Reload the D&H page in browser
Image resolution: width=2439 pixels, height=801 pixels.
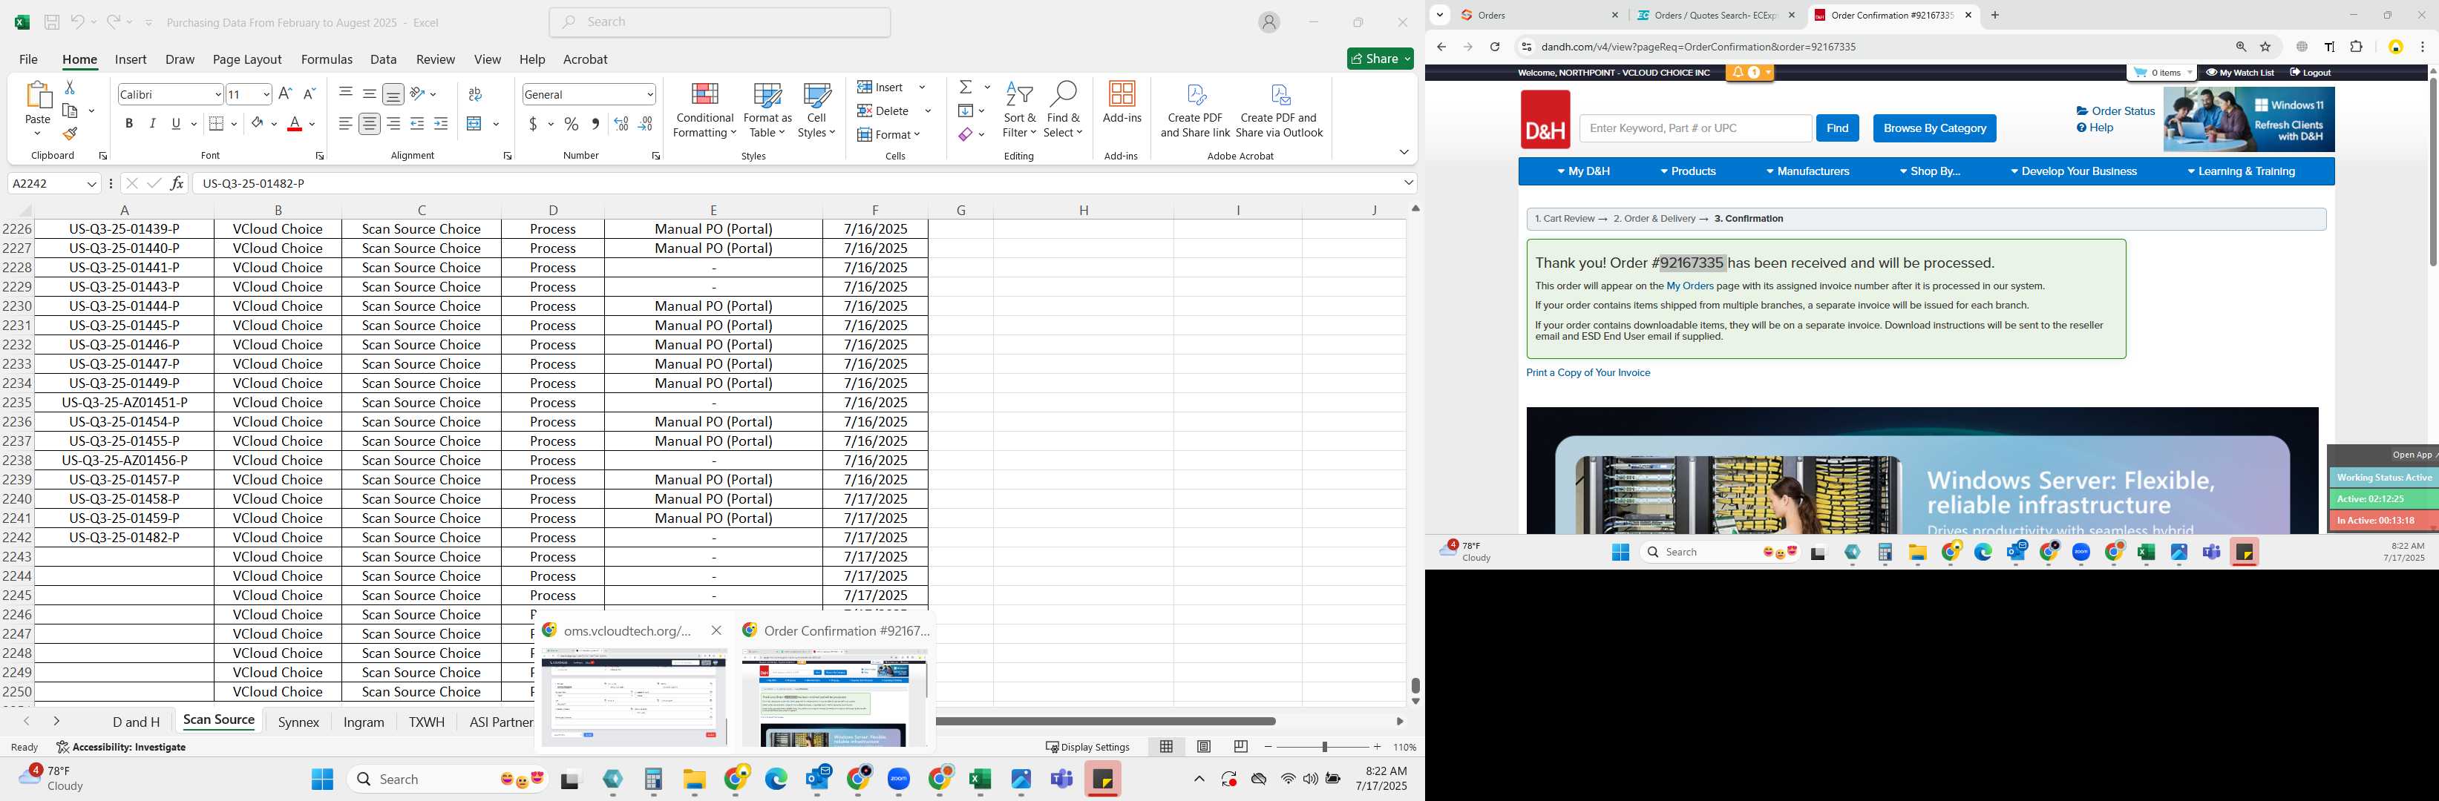coord(1494,46)
